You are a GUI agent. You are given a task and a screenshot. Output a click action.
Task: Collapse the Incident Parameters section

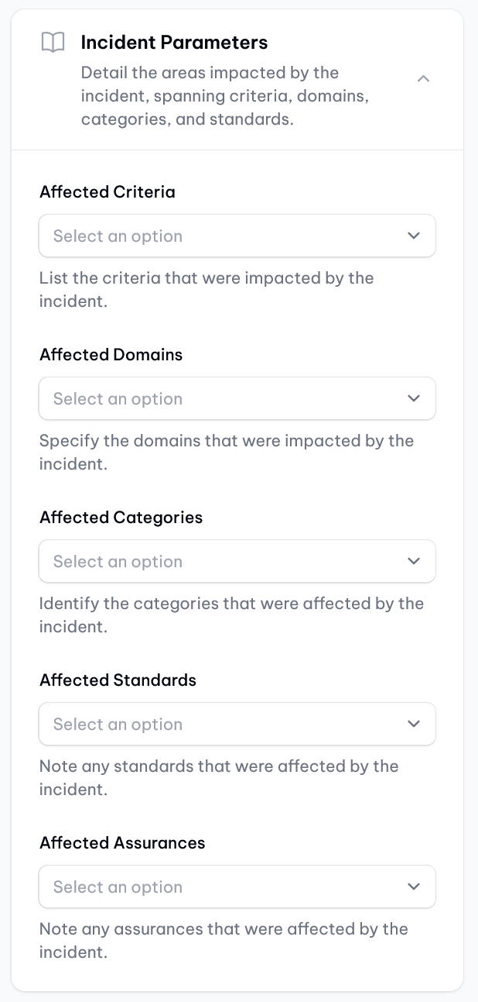(423, 78)
